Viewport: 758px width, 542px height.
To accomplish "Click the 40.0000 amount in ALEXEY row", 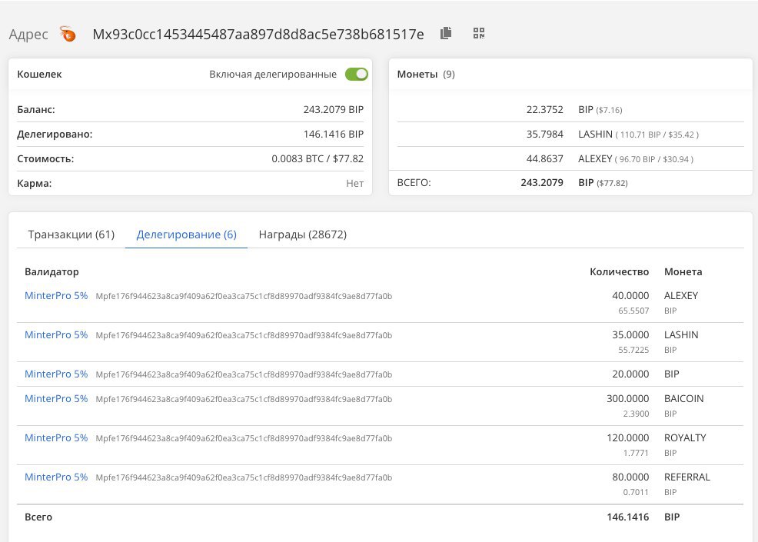I will tap(630, 295).
